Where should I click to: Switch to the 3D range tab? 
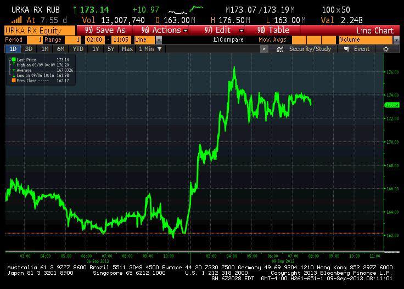(29, 49)
